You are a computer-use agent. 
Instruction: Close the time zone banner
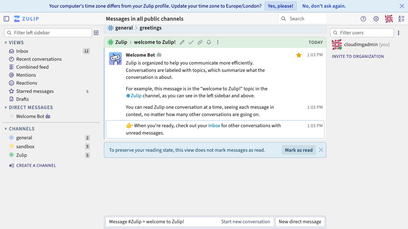(x=402, y=6)
